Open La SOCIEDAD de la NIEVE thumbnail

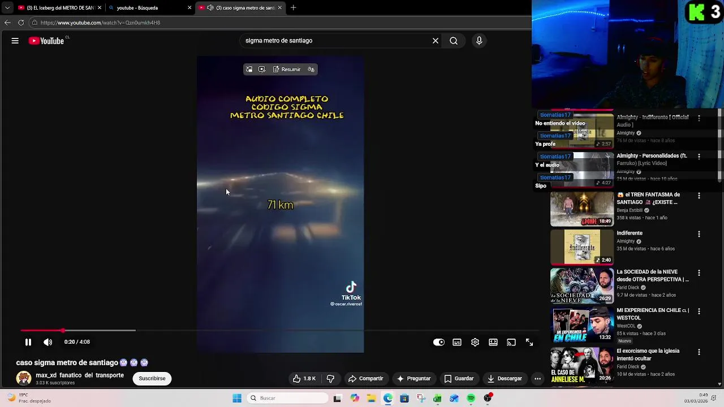582,286
